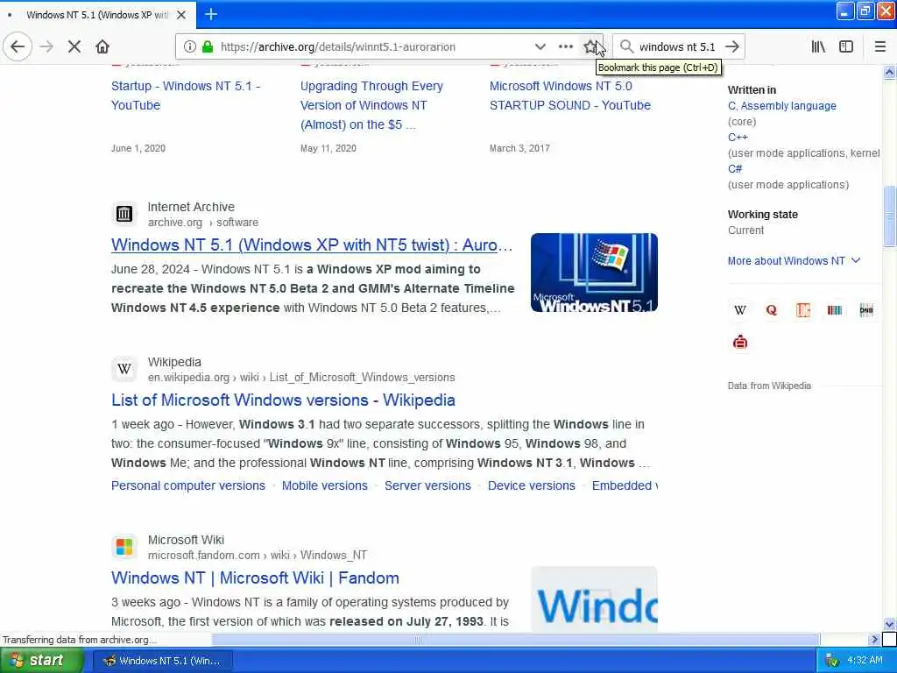The width and height of the screenshot is (897, 673).
Task: Select Windows NT 5.1 taskbar button
Action: (162, 661)
